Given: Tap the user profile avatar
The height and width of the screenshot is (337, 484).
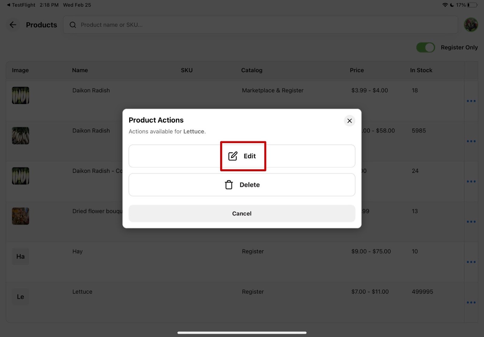Looking at the screenshot, I should [x=471, y=25].
